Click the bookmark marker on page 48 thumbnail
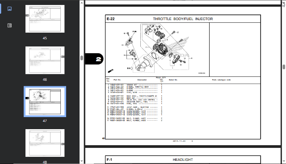 (x=63, y=144)
